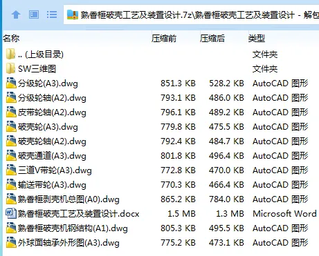
Task: Click 文件夹 type of SW三维图 row
Action: [x=265, y=69]
